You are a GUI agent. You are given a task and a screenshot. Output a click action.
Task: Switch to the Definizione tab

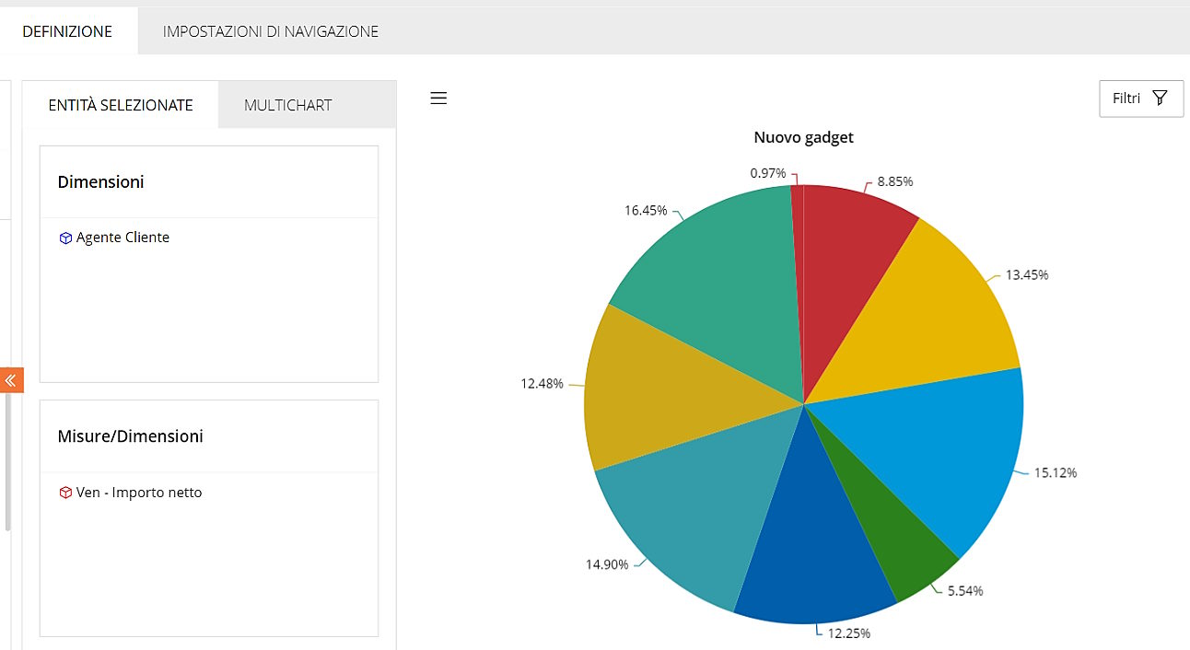(67, 31)
